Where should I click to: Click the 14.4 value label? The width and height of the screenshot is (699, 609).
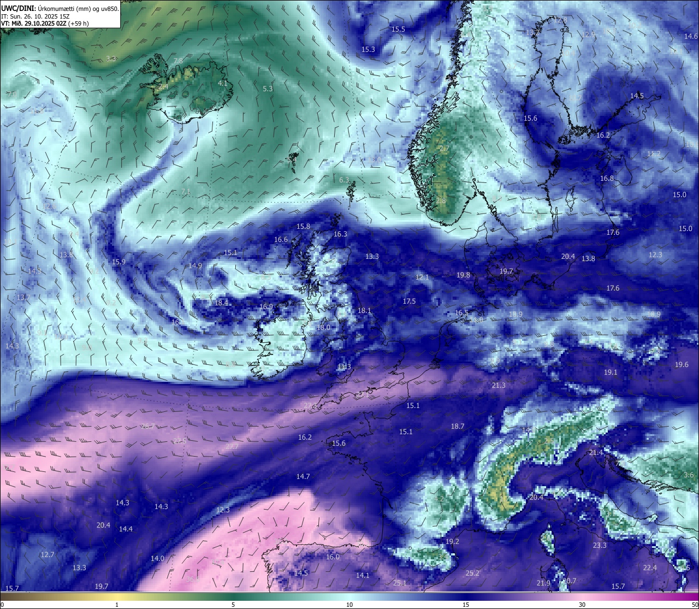pos(126,529)
